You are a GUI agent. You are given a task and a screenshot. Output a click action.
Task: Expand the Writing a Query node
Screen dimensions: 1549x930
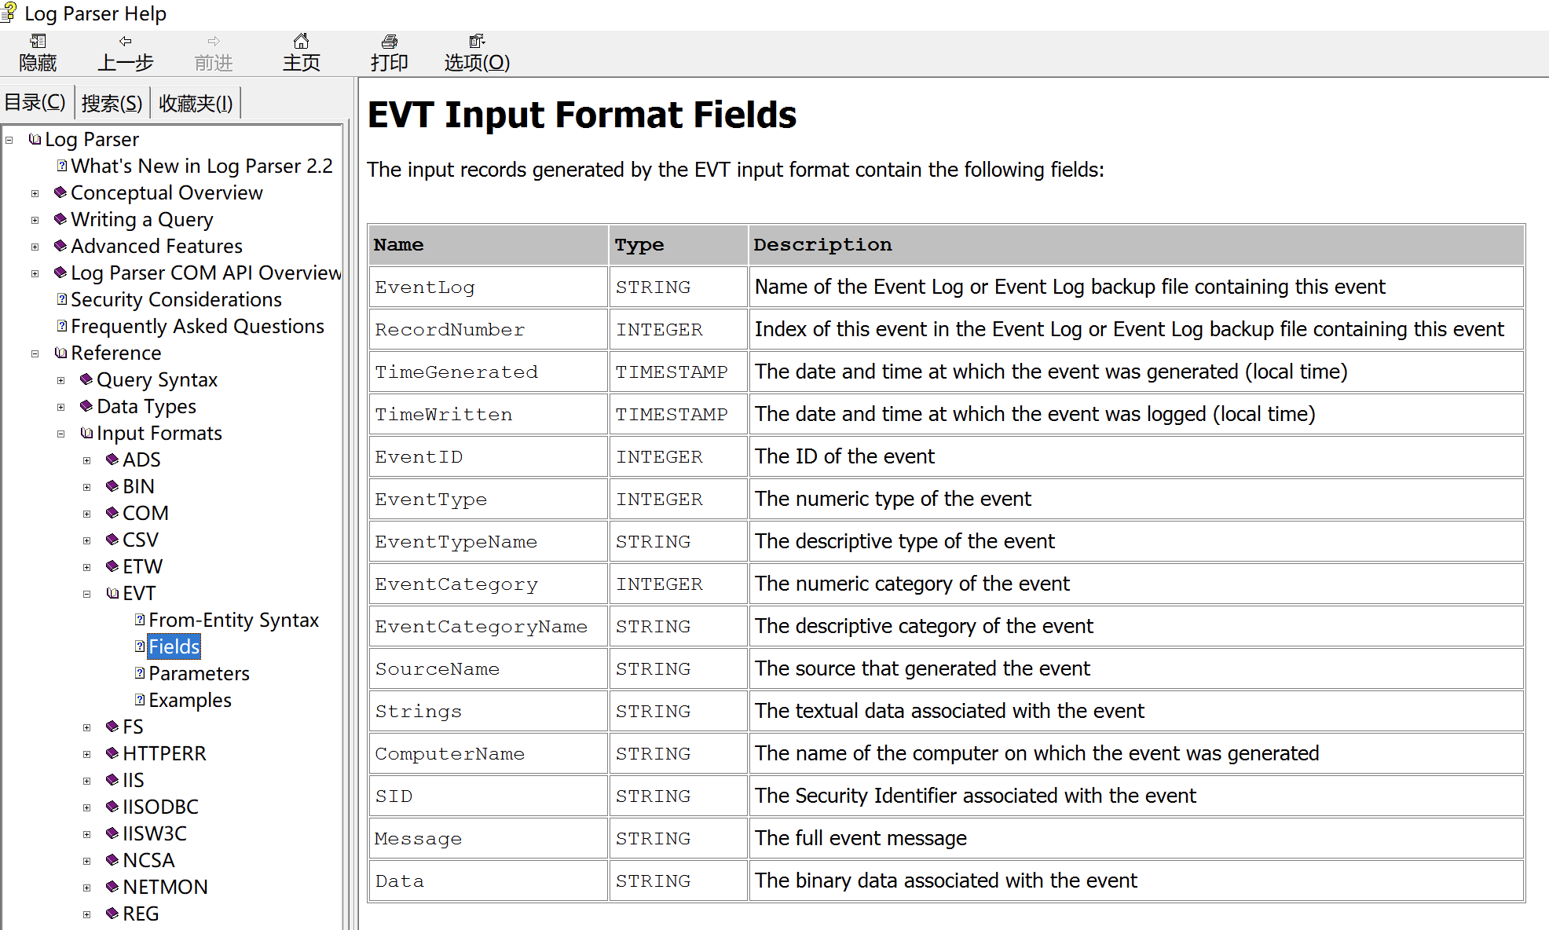click(x=35, y=220)
